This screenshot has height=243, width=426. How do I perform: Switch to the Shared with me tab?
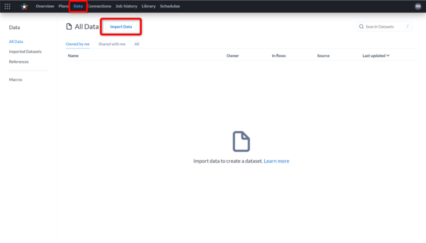point(112,44)
